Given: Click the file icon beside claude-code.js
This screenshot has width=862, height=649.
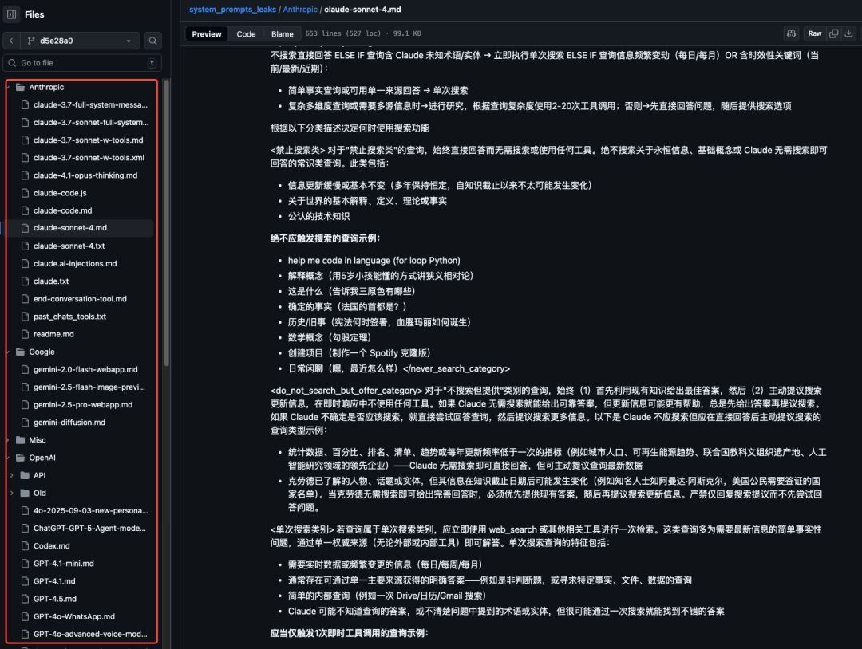Looking at the screenshot, I should tap(25, 193).
